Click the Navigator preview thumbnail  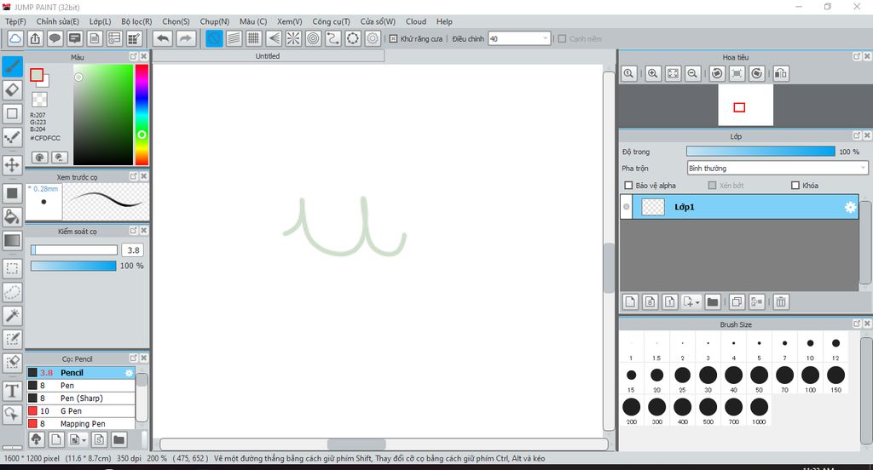pyautogui.click(x=745, y=105)
